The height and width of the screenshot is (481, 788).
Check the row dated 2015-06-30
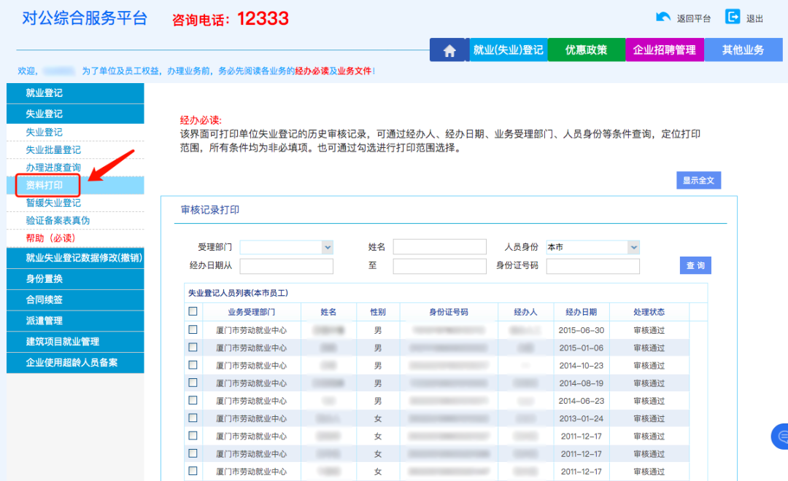pos(193,330)
